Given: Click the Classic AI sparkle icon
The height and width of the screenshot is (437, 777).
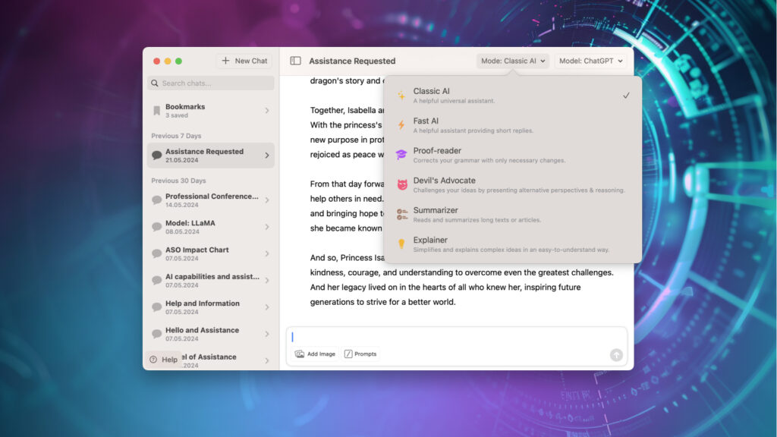Looking at the screenshot, I should point(401,95).
